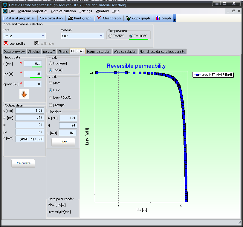Switch to the Al value tab
The height and width of the screenshot is (227, 243).
pyautogui.click(x=34, y=52)
